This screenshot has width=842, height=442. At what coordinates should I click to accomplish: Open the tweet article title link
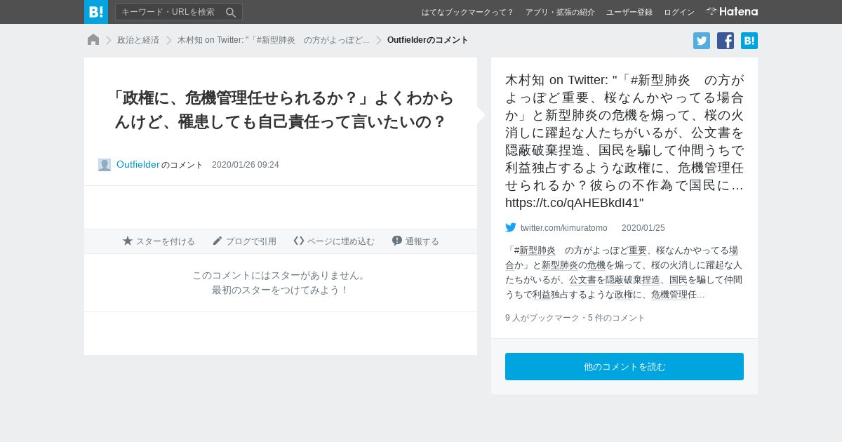624,141
